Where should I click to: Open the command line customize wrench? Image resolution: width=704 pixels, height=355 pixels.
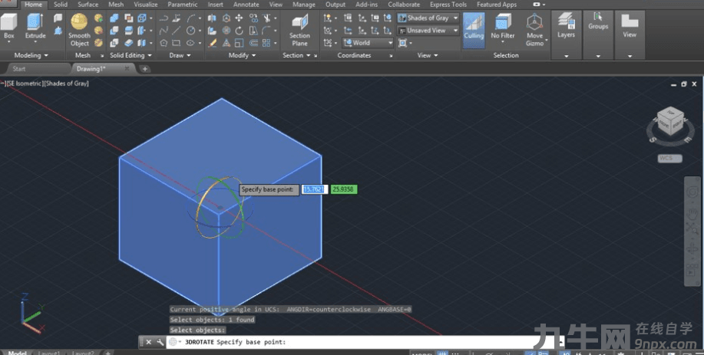(x=160, y=342)
